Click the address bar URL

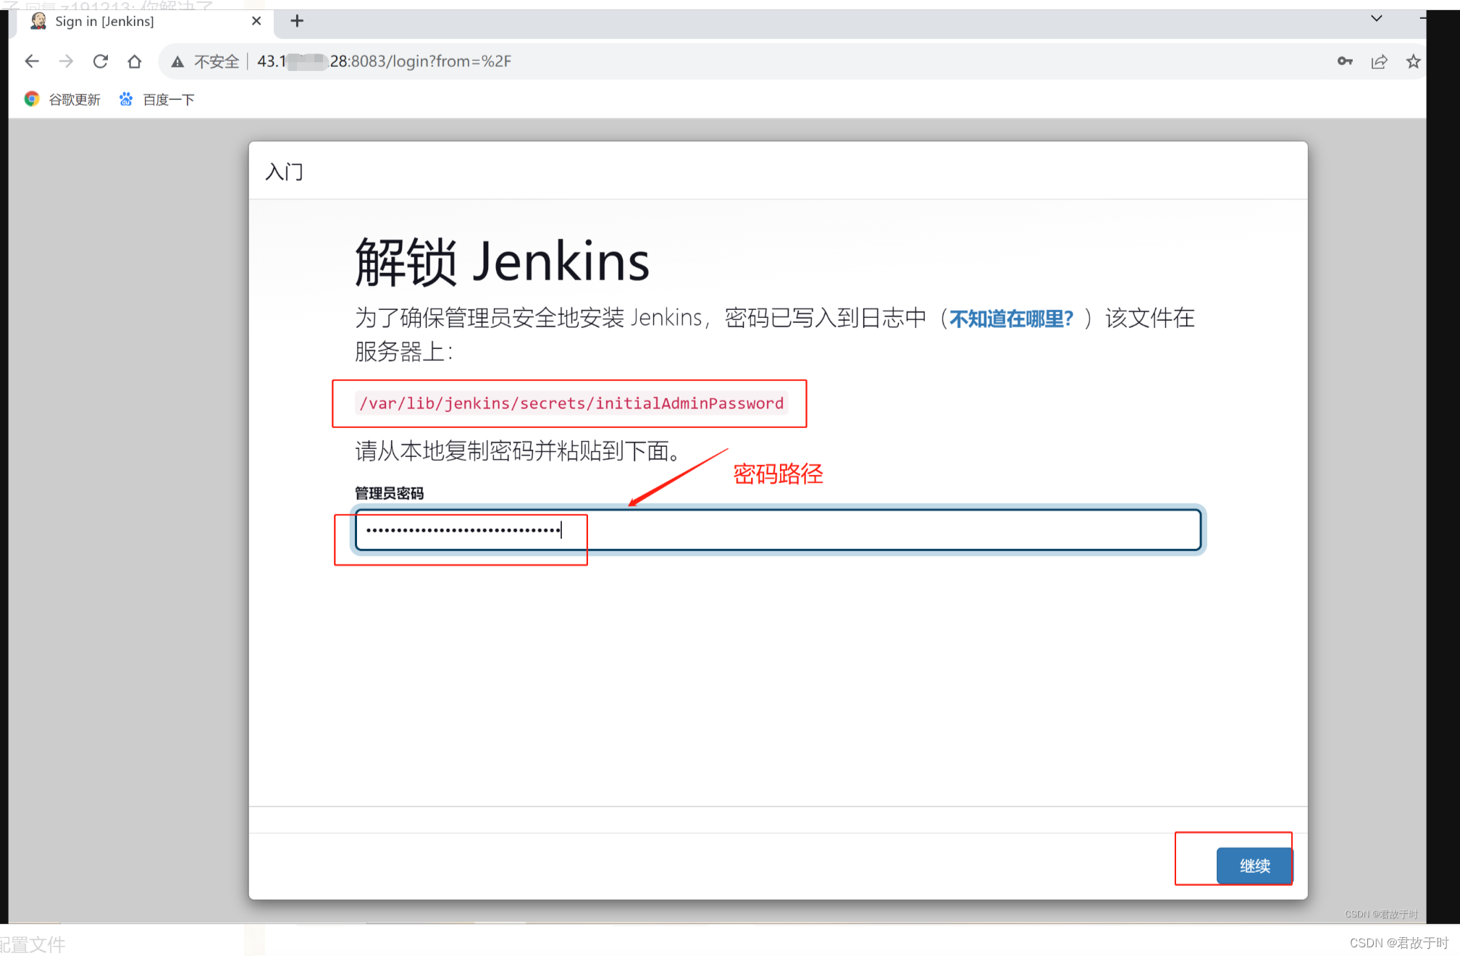coord(385,62)
